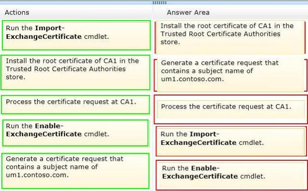Select Install root certificate in Actions list
Screen dimensions: 308x191
pyautogui.click(x=76, y=72)
